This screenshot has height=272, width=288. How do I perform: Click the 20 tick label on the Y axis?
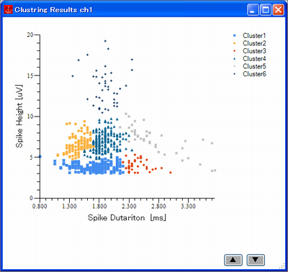(30, 35)
